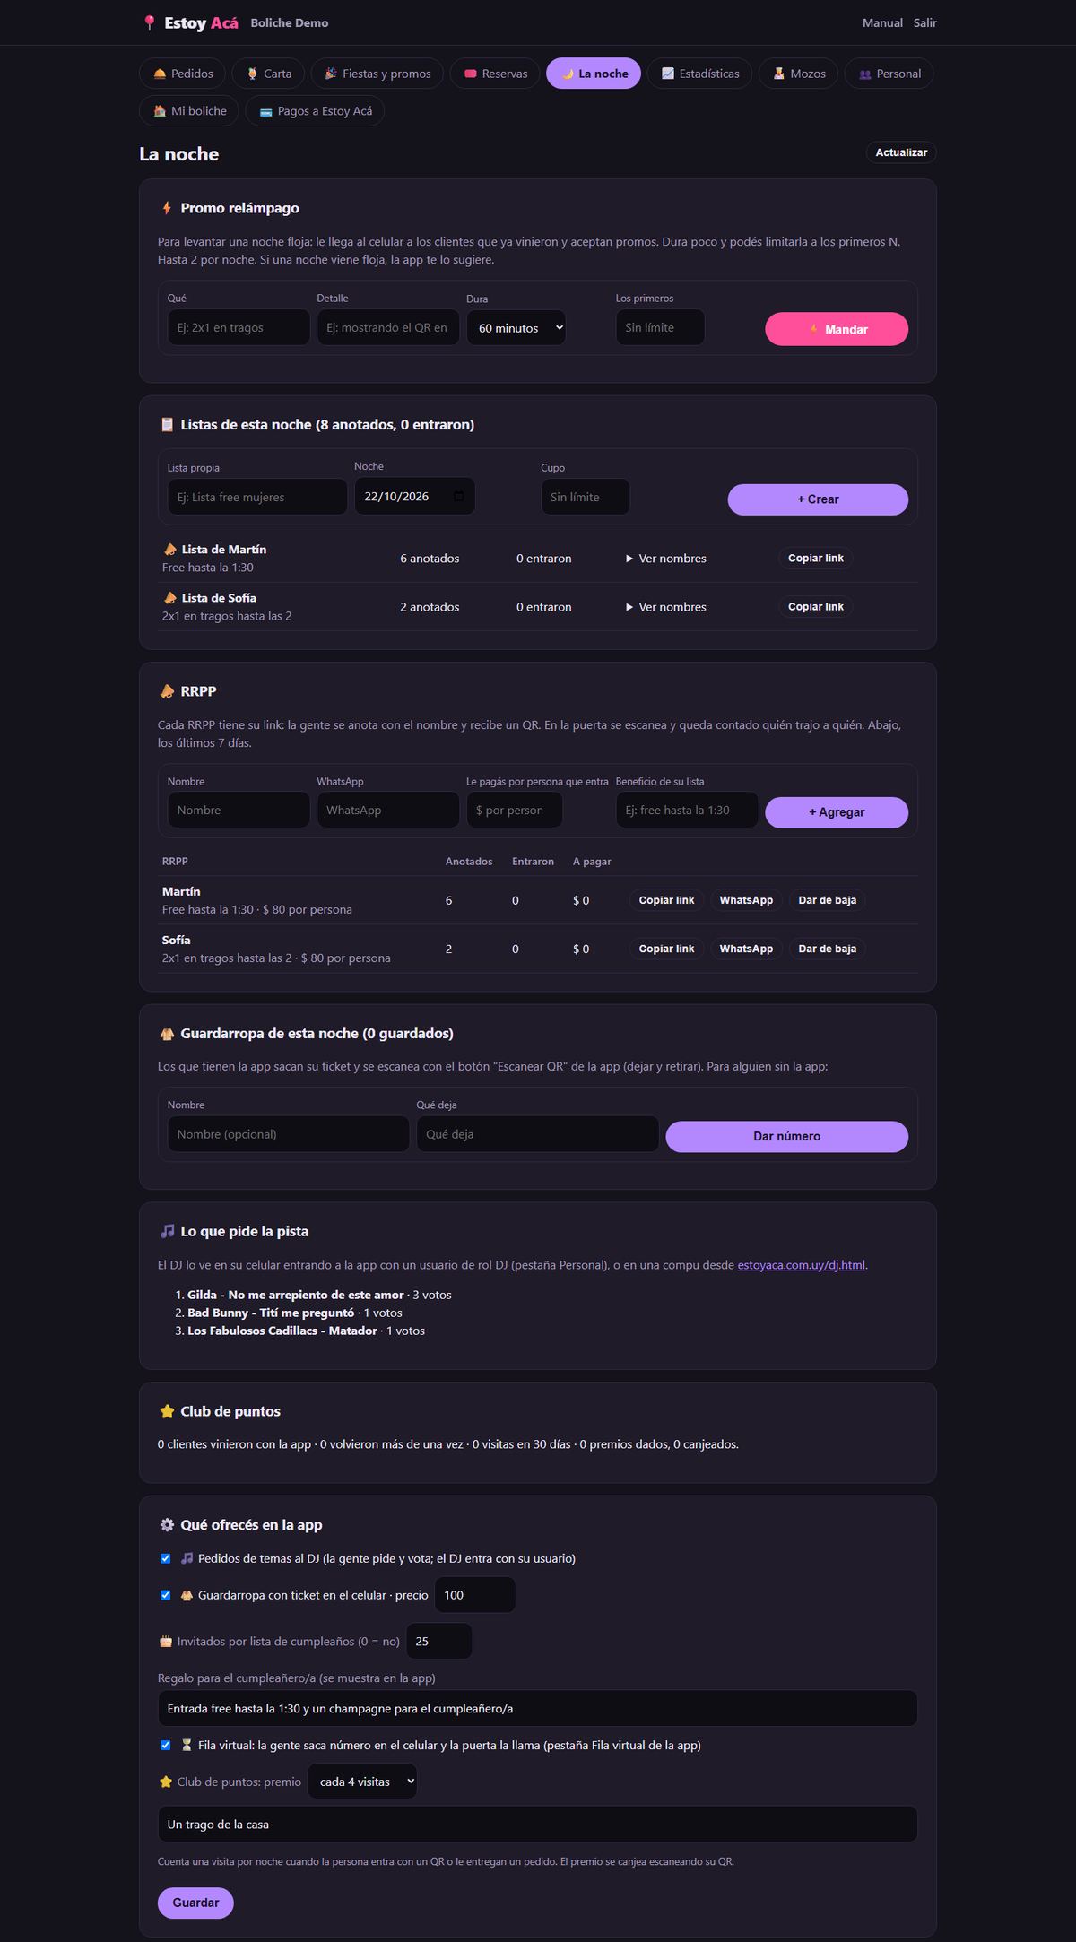
Task: Open the estoyaca.com.uy/dj.html link
Action: 801,1265
